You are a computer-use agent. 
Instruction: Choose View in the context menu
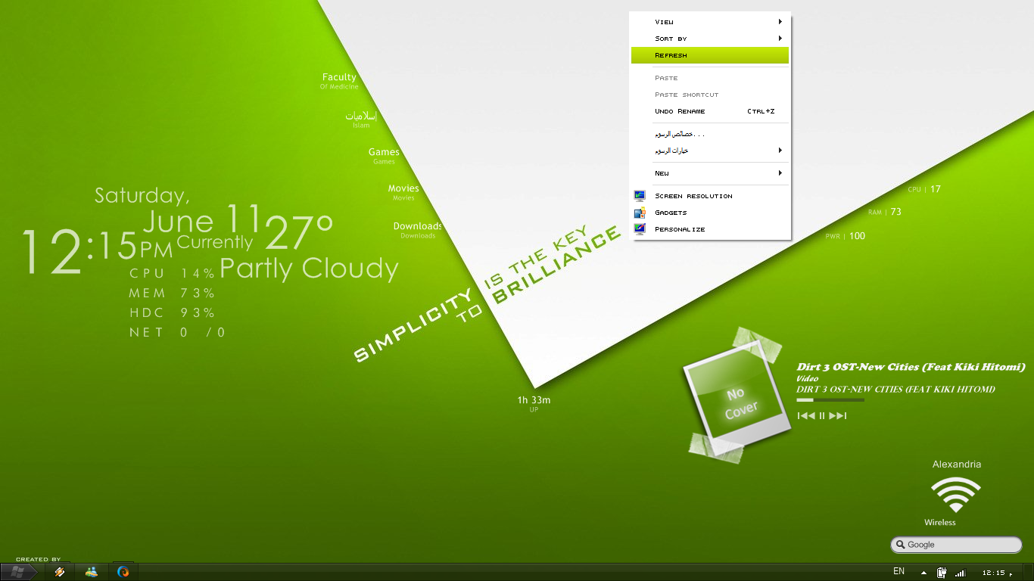(x=710, y=22)
